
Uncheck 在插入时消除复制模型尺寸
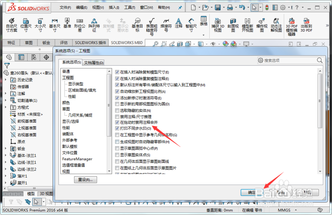pos(117,72)
